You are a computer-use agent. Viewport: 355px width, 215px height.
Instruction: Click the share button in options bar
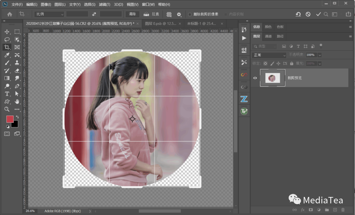348,14
